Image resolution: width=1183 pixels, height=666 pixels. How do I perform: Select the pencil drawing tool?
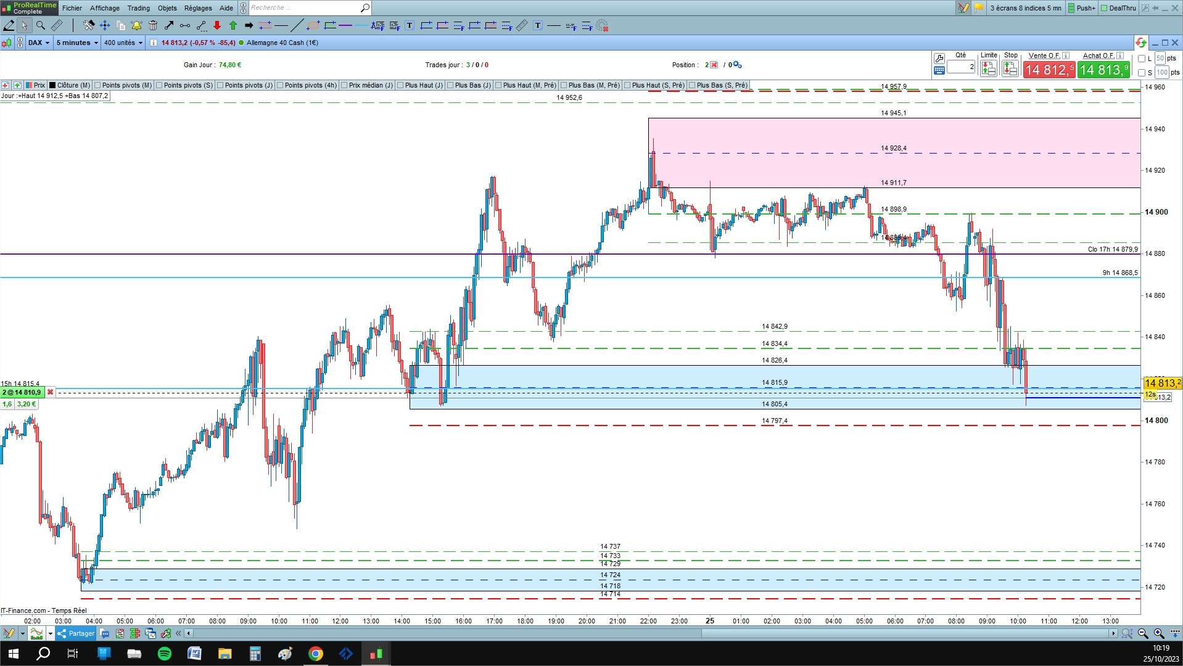(9, 25)
